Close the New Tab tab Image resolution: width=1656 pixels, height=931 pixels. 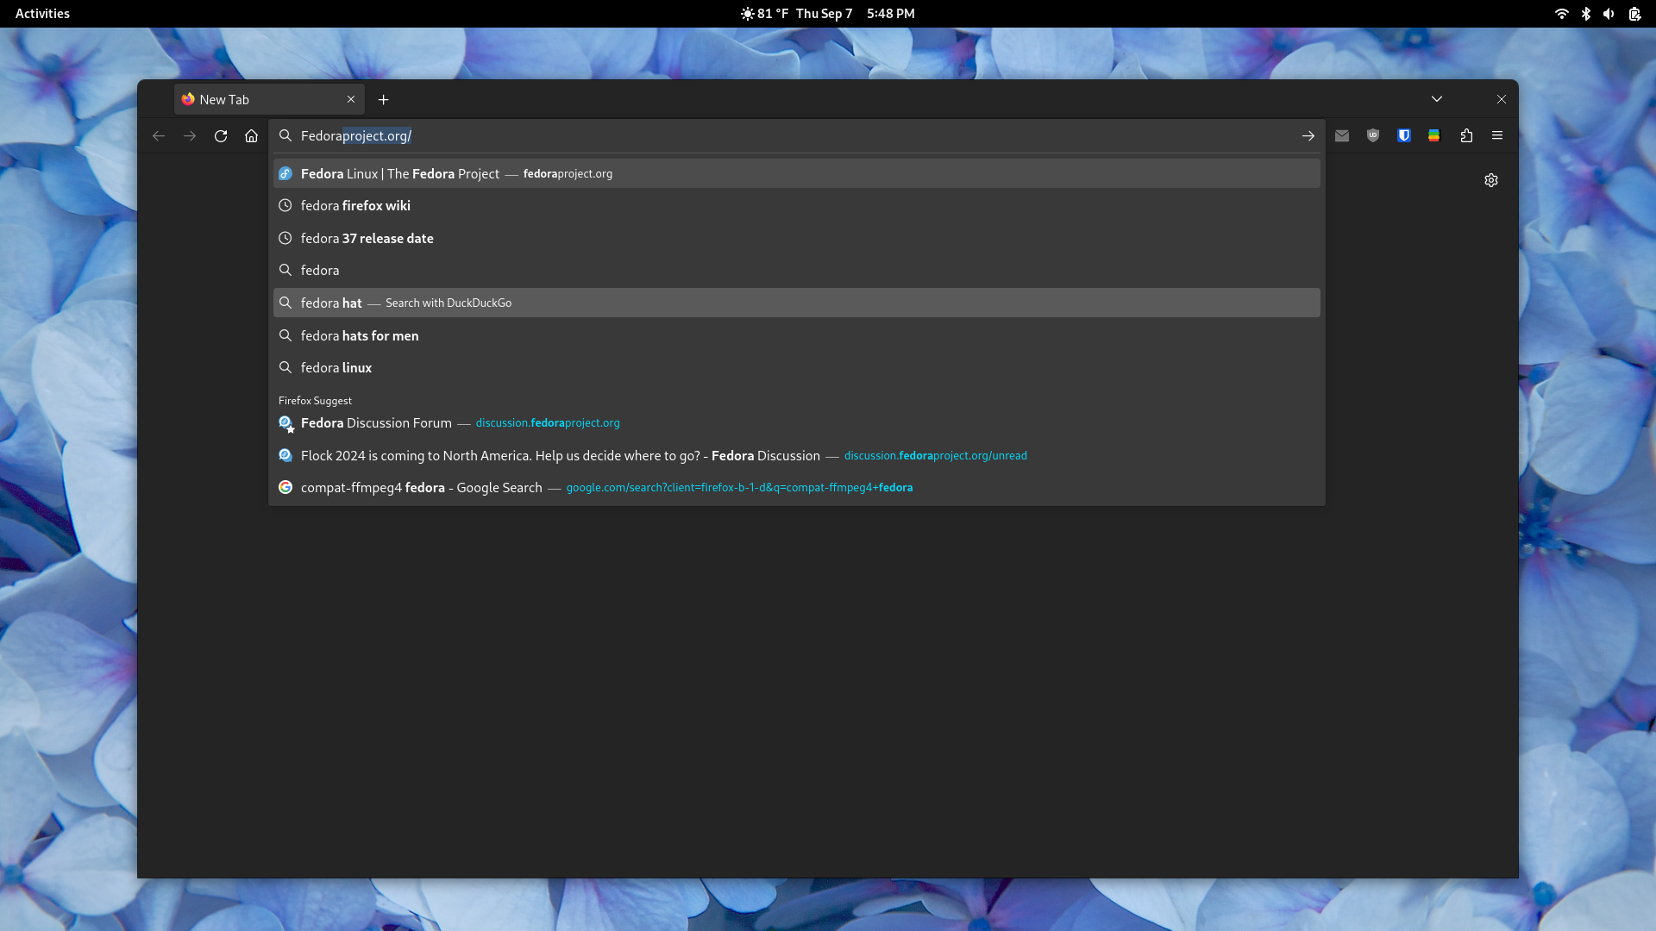(351, 99)
